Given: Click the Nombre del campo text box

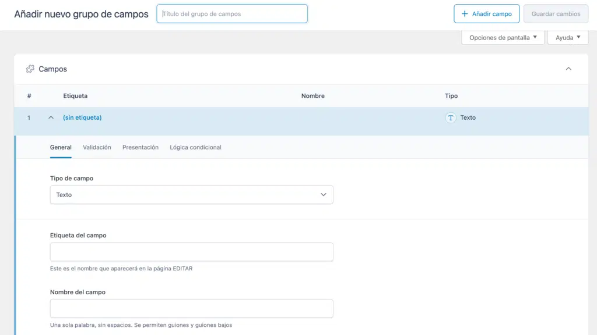Looking at the screenshot, I should pyautogui.click(x=191, y=308).
